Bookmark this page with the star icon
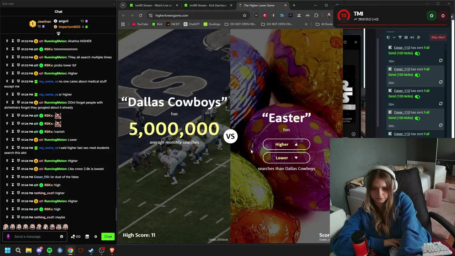The height and width of the screenshot is (256, 455). [x=245, y=15]
